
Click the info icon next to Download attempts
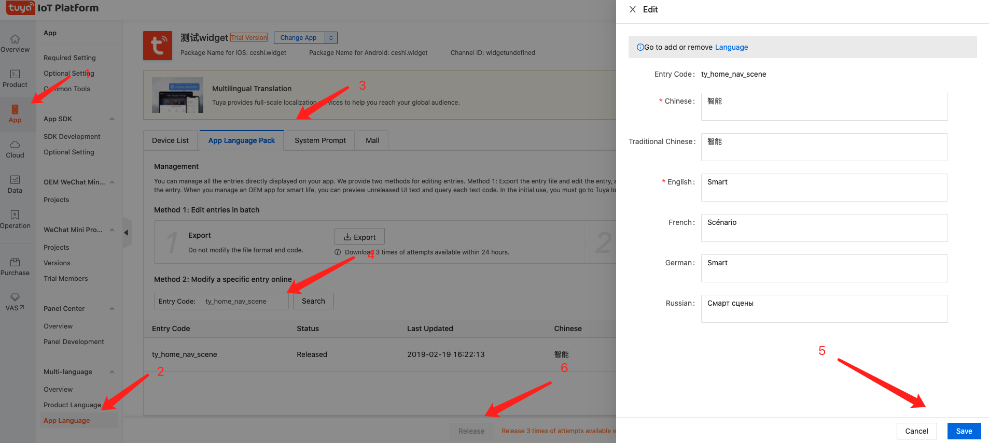coord(338,252)
